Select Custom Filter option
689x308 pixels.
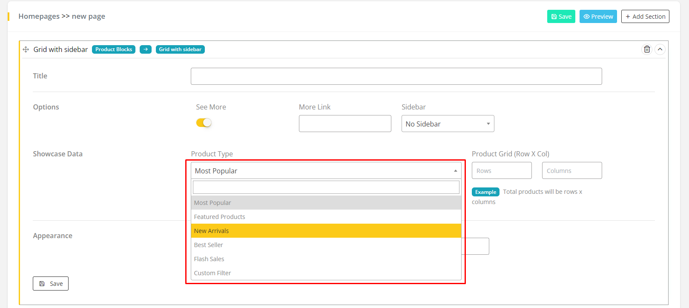326,273
